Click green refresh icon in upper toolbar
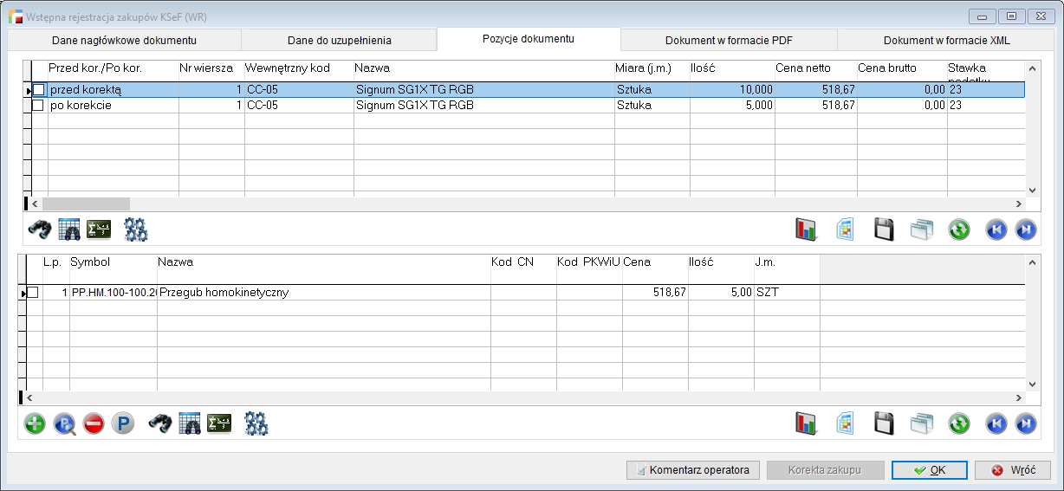The image size is (1064, 491). pyautogui.click(x=958, y=229)
